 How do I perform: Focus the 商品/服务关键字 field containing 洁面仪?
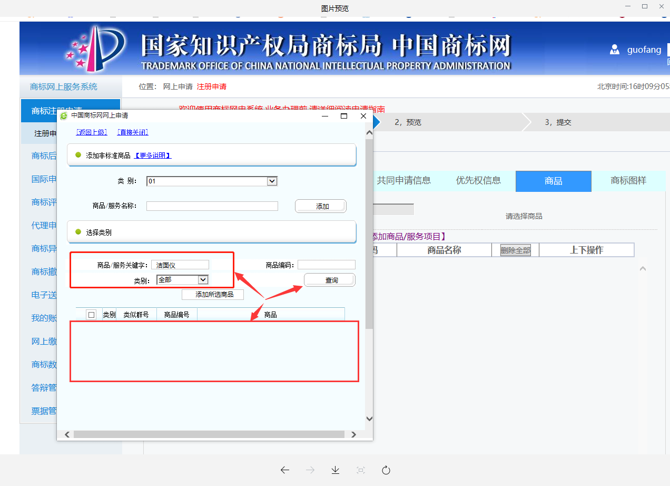[180, 265]
